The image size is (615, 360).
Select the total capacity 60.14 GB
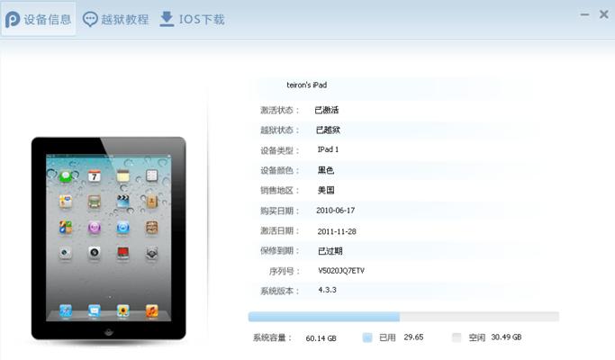point(321,338)
